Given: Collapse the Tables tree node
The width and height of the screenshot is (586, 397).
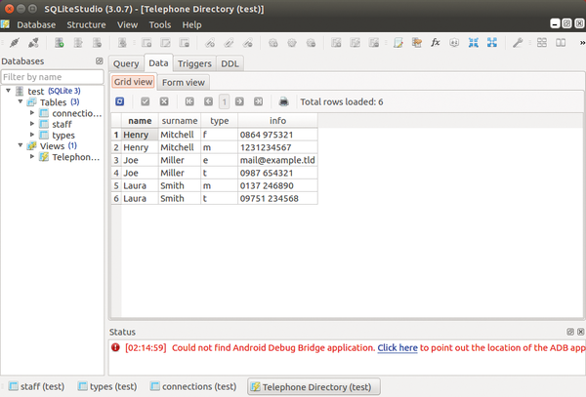Looking at the screenshot, I should 21,102.
